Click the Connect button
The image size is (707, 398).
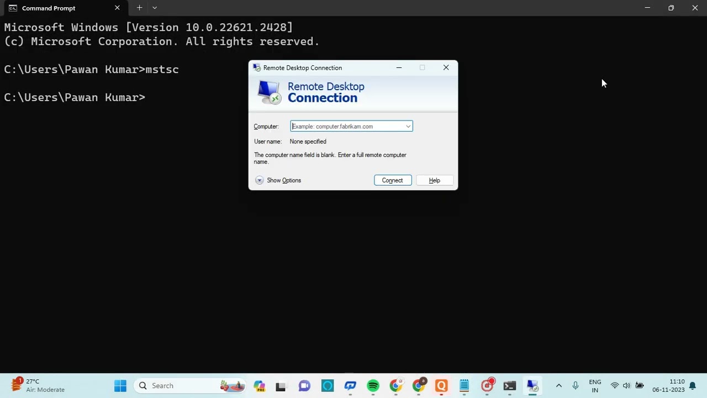pos(393,180)
